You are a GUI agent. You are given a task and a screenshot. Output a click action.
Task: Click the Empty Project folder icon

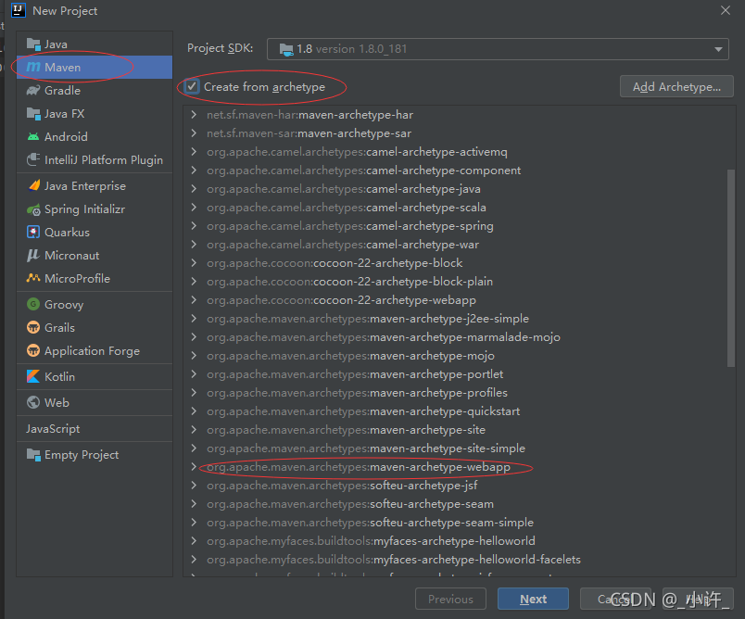(33, 455)
